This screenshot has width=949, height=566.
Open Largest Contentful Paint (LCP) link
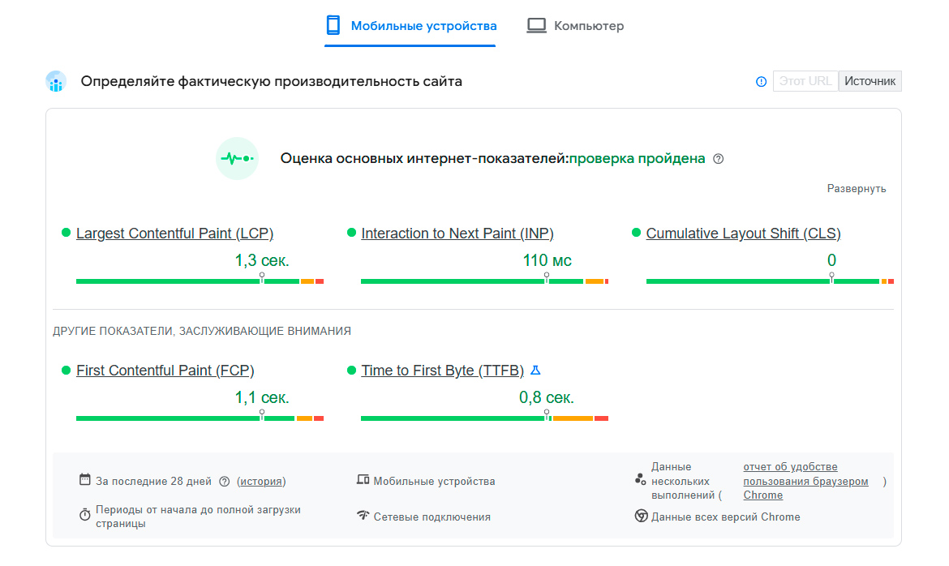pos(174,234)
